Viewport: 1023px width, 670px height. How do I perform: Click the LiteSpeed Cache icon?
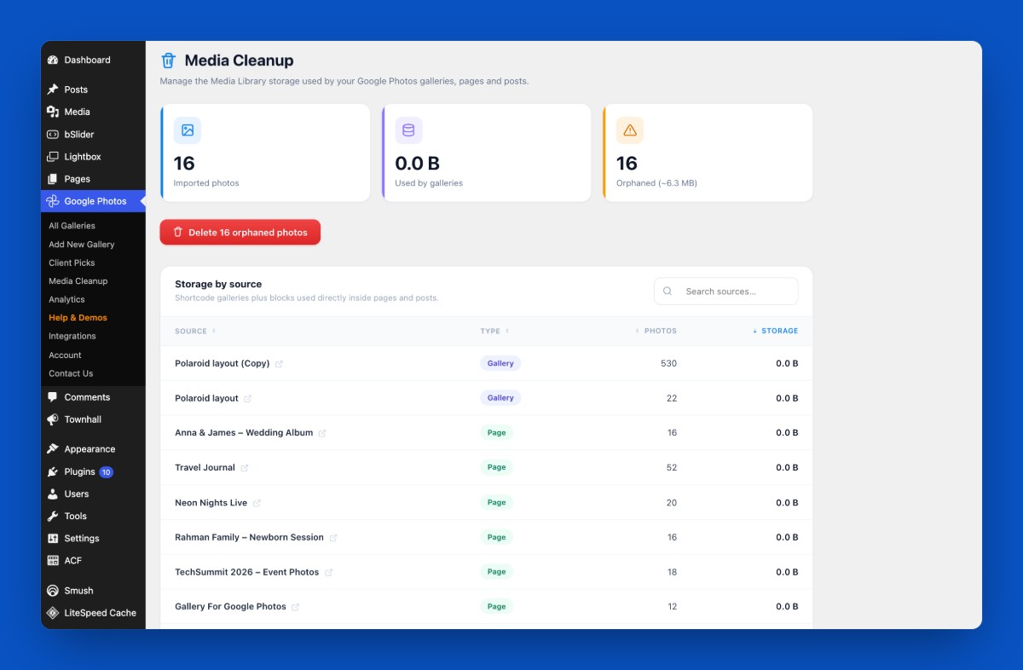pyautogui.click(x=53, y=613)
